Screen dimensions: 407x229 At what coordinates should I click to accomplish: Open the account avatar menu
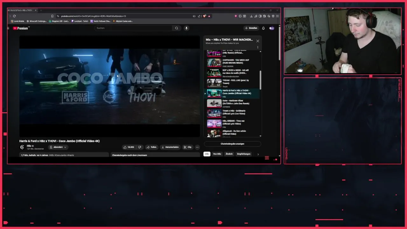coord(272,28)
